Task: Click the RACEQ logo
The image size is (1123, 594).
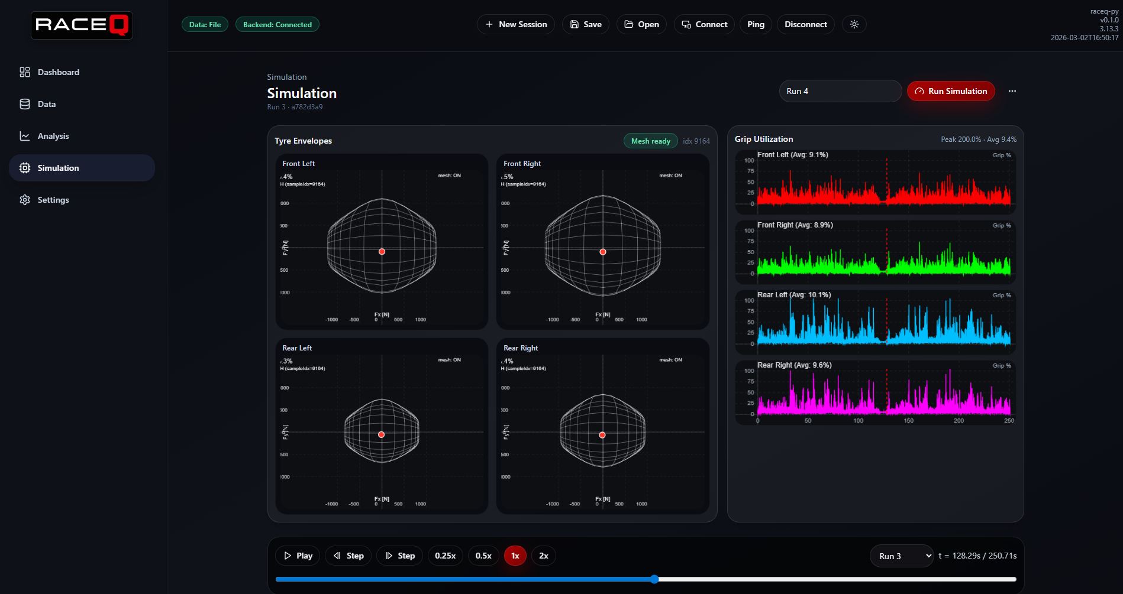Action: pos(81,25)
